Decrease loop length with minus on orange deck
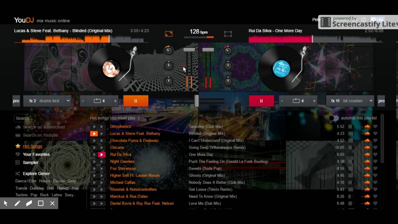This screenshot has width=398, height=224. (83, 101)
